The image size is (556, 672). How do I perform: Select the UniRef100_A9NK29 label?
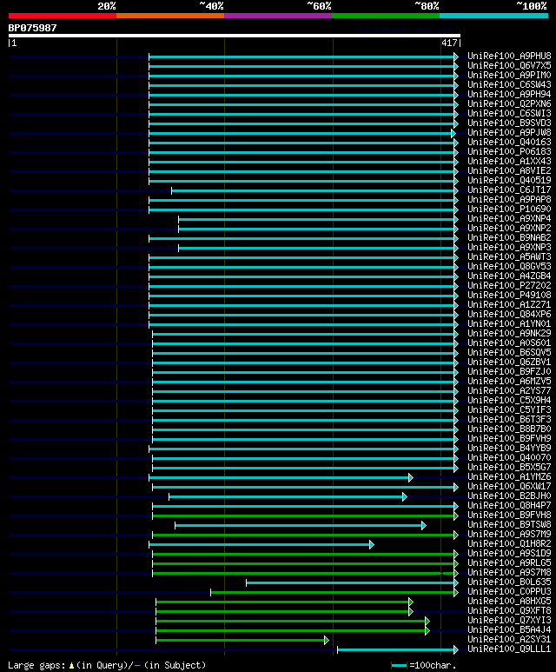click(x=509, y=334)
